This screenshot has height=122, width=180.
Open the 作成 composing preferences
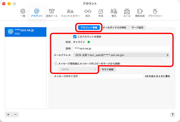coord(101,13)
